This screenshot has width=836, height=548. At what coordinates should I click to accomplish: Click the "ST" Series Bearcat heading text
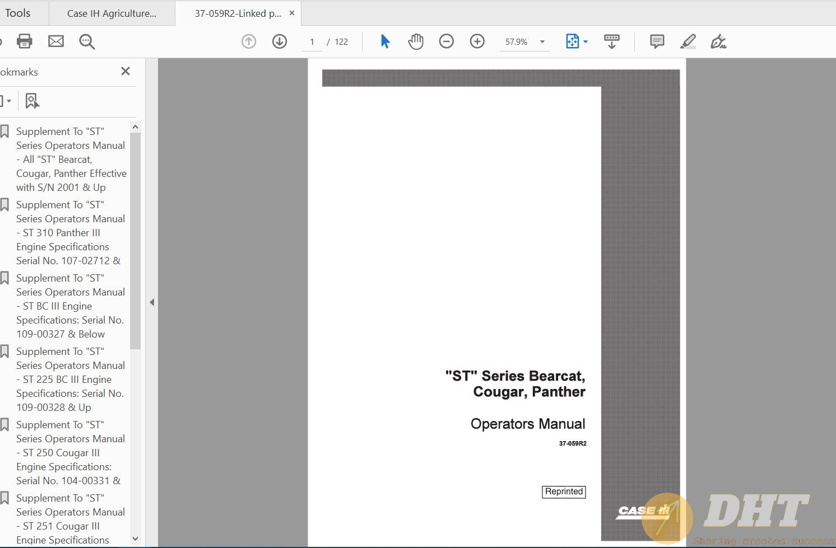pos(515,376)
